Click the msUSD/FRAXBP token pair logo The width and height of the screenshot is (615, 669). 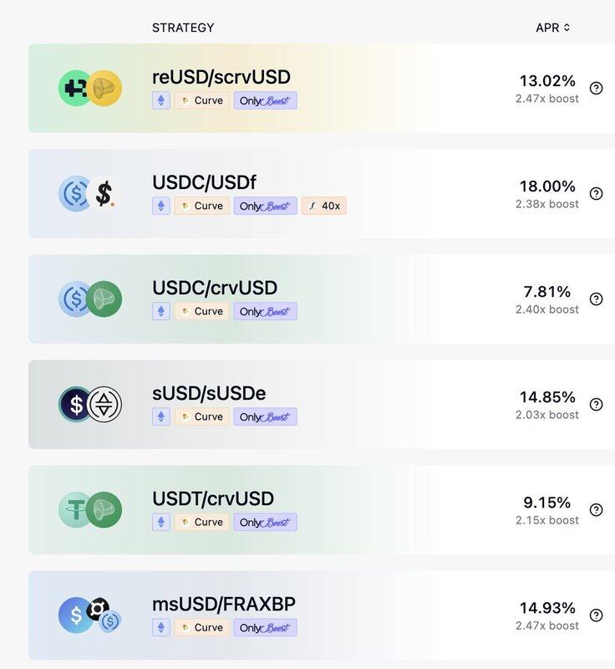click(90, 615)
